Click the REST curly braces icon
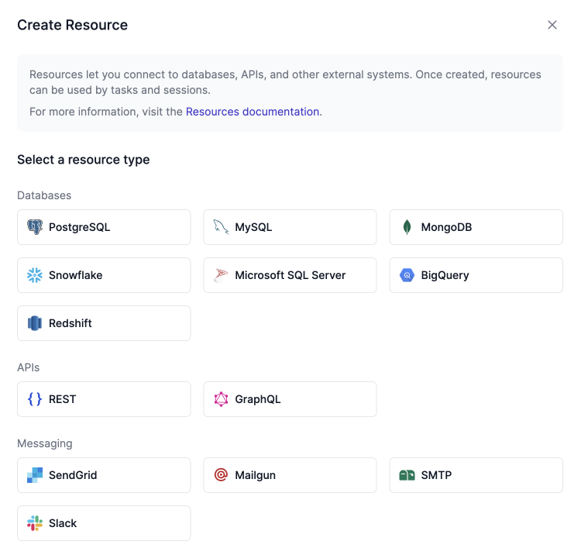The width and height of the screenshot is (581, 548). click(x=35, y=399)
